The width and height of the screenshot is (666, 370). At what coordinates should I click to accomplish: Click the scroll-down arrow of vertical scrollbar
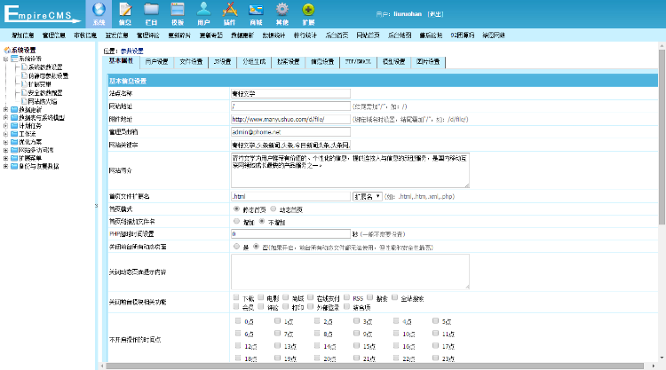(662, 358)
